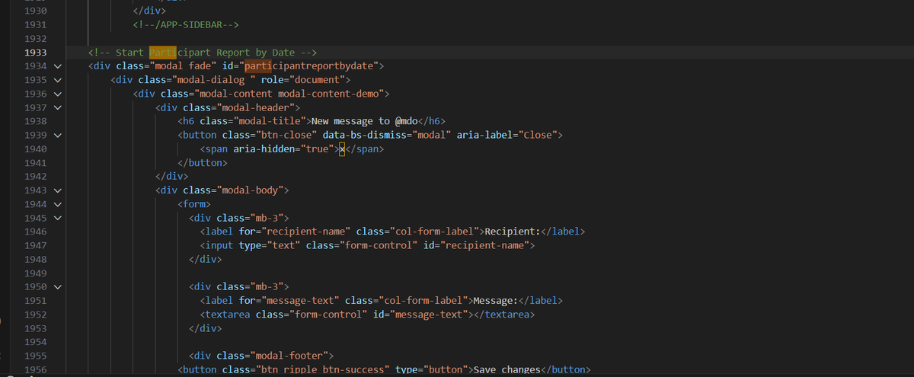
Task: Click the 'modal-header' class value
Action: coord(256,107)
